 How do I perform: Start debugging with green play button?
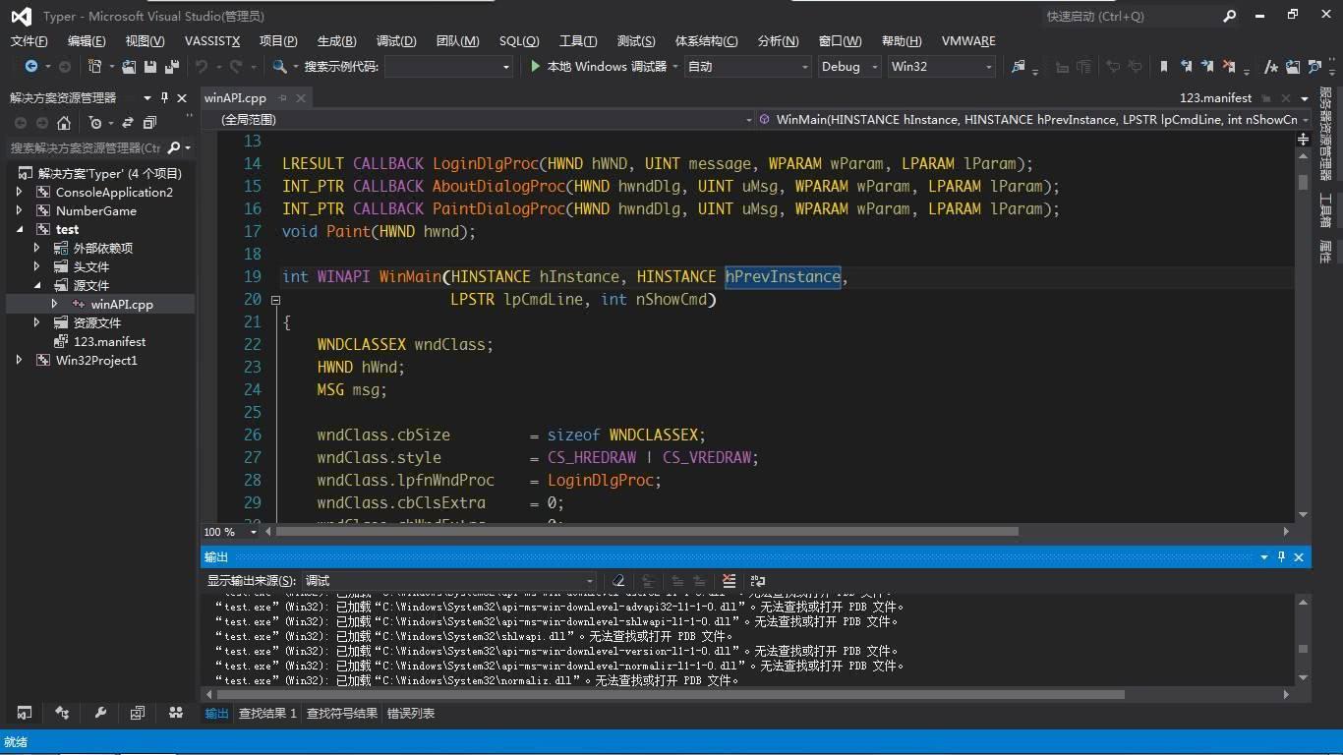click(535, 66)
